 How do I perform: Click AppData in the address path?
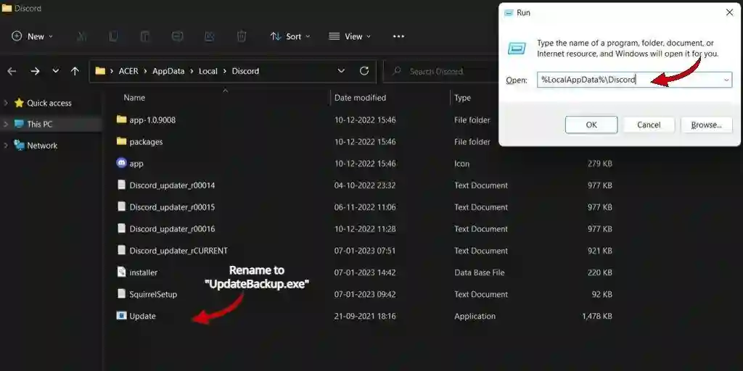(168, 71)
